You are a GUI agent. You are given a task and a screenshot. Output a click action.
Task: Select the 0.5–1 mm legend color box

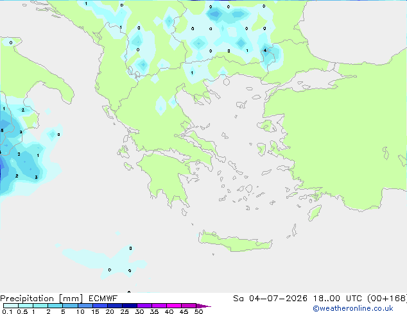pos(26,306)
